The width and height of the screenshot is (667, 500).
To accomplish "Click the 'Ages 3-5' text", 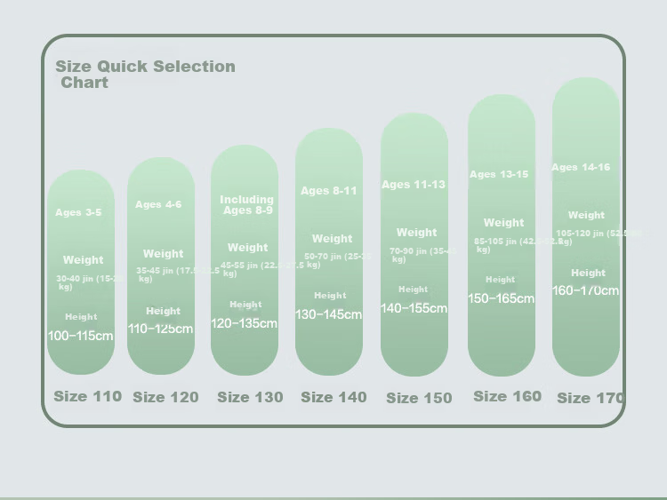I will click(78, 212).
